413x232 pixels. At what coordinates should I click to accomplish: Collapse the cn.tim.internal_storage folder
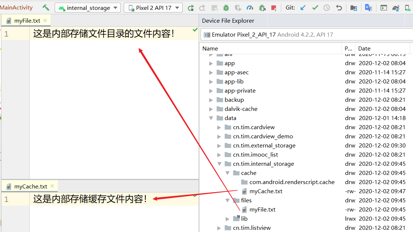click(219, 164)
